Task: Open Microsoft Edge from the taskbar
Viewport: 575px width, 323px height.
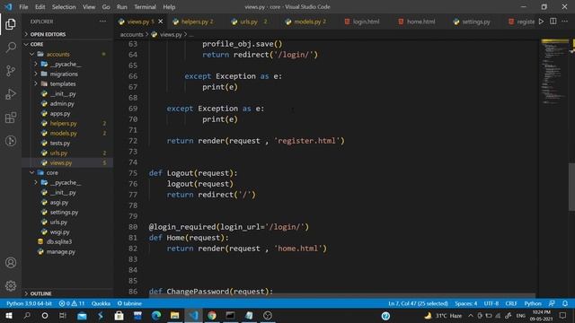Action: pos(156,315)
